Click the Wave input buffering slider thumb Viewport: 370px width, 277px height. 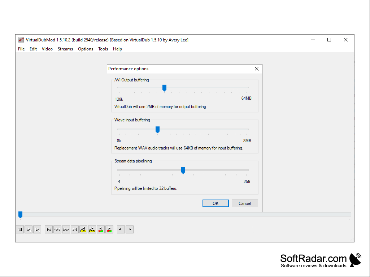(157, 130)
